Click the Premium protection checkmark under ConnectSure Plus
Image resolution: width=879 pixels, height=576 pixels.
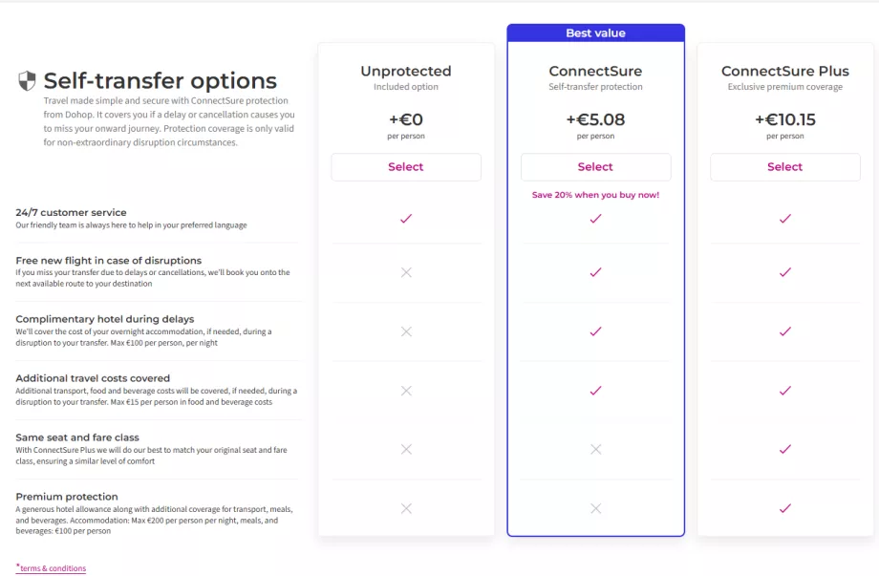coord(784,510)
